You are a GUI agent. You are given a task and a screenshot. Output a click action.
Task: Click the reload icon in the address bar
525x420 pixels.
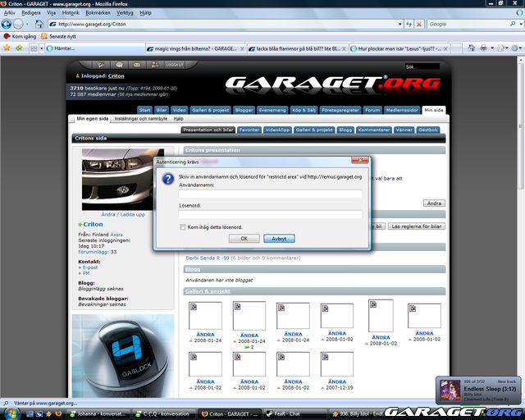[409, 24]
